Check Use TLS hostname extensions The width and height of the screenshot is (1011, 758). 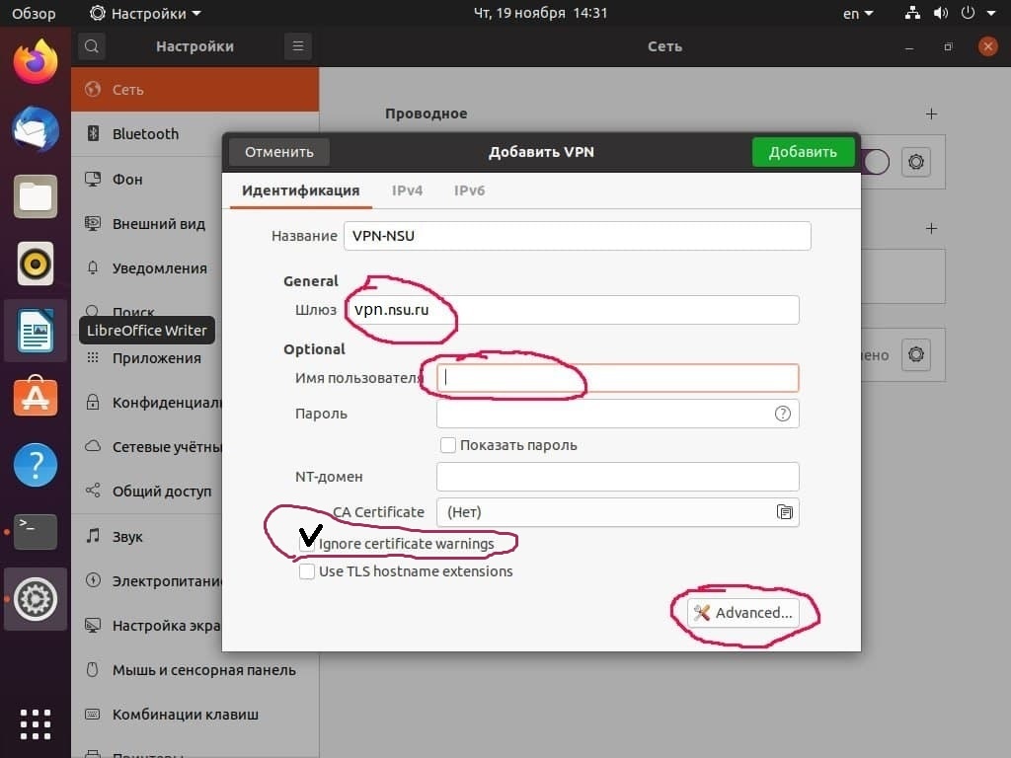tap(307, 571)
